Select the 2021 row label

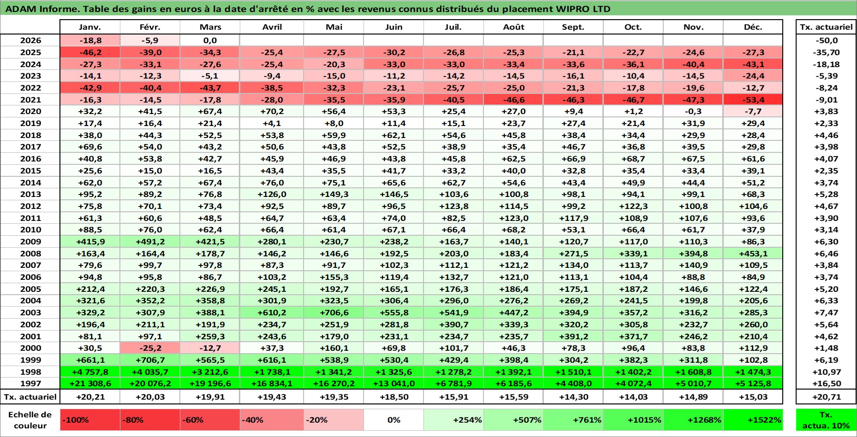click(30, 100)
